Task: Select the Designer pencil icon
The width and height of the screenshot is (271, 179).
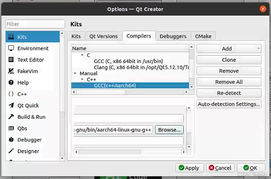Action: tap(11, 151)
